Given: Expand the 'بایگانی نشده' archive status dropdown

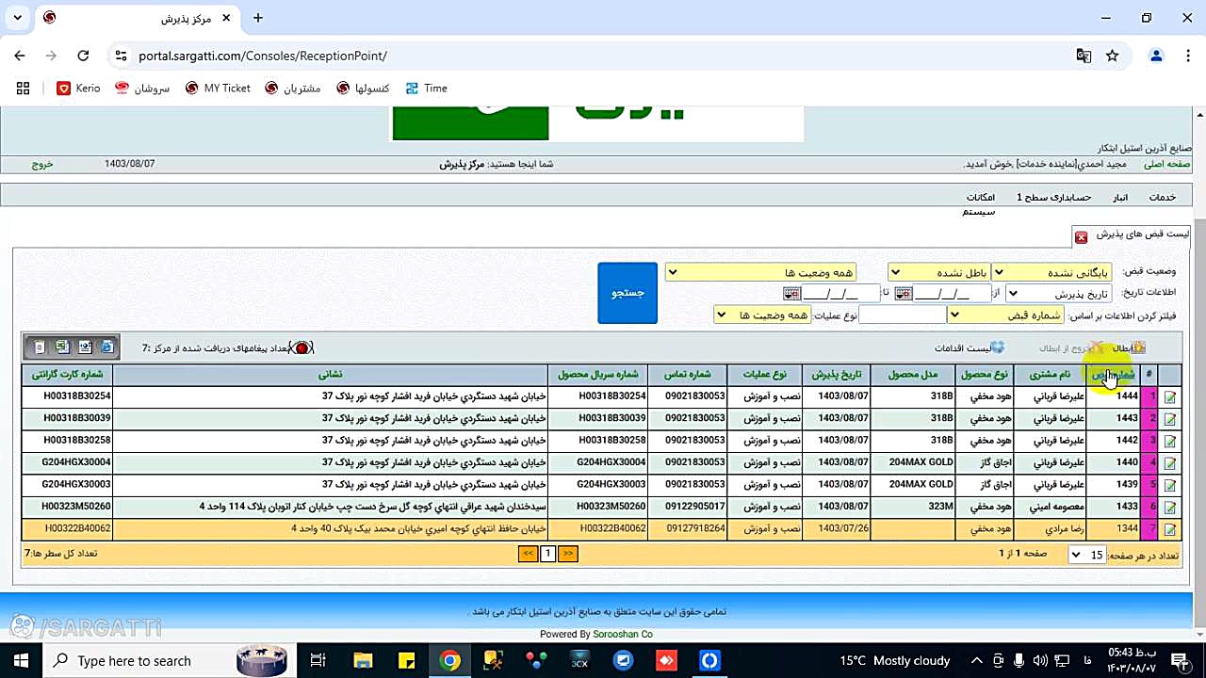Looking at the screenshot, I should point(1051,273).
